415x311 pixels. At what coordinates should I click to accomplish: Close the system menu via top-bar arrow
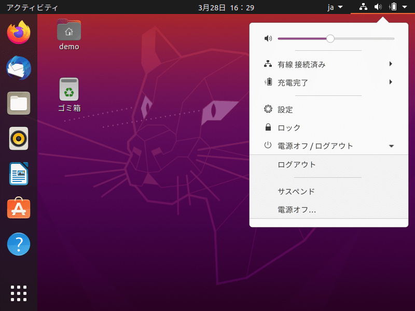405,7
